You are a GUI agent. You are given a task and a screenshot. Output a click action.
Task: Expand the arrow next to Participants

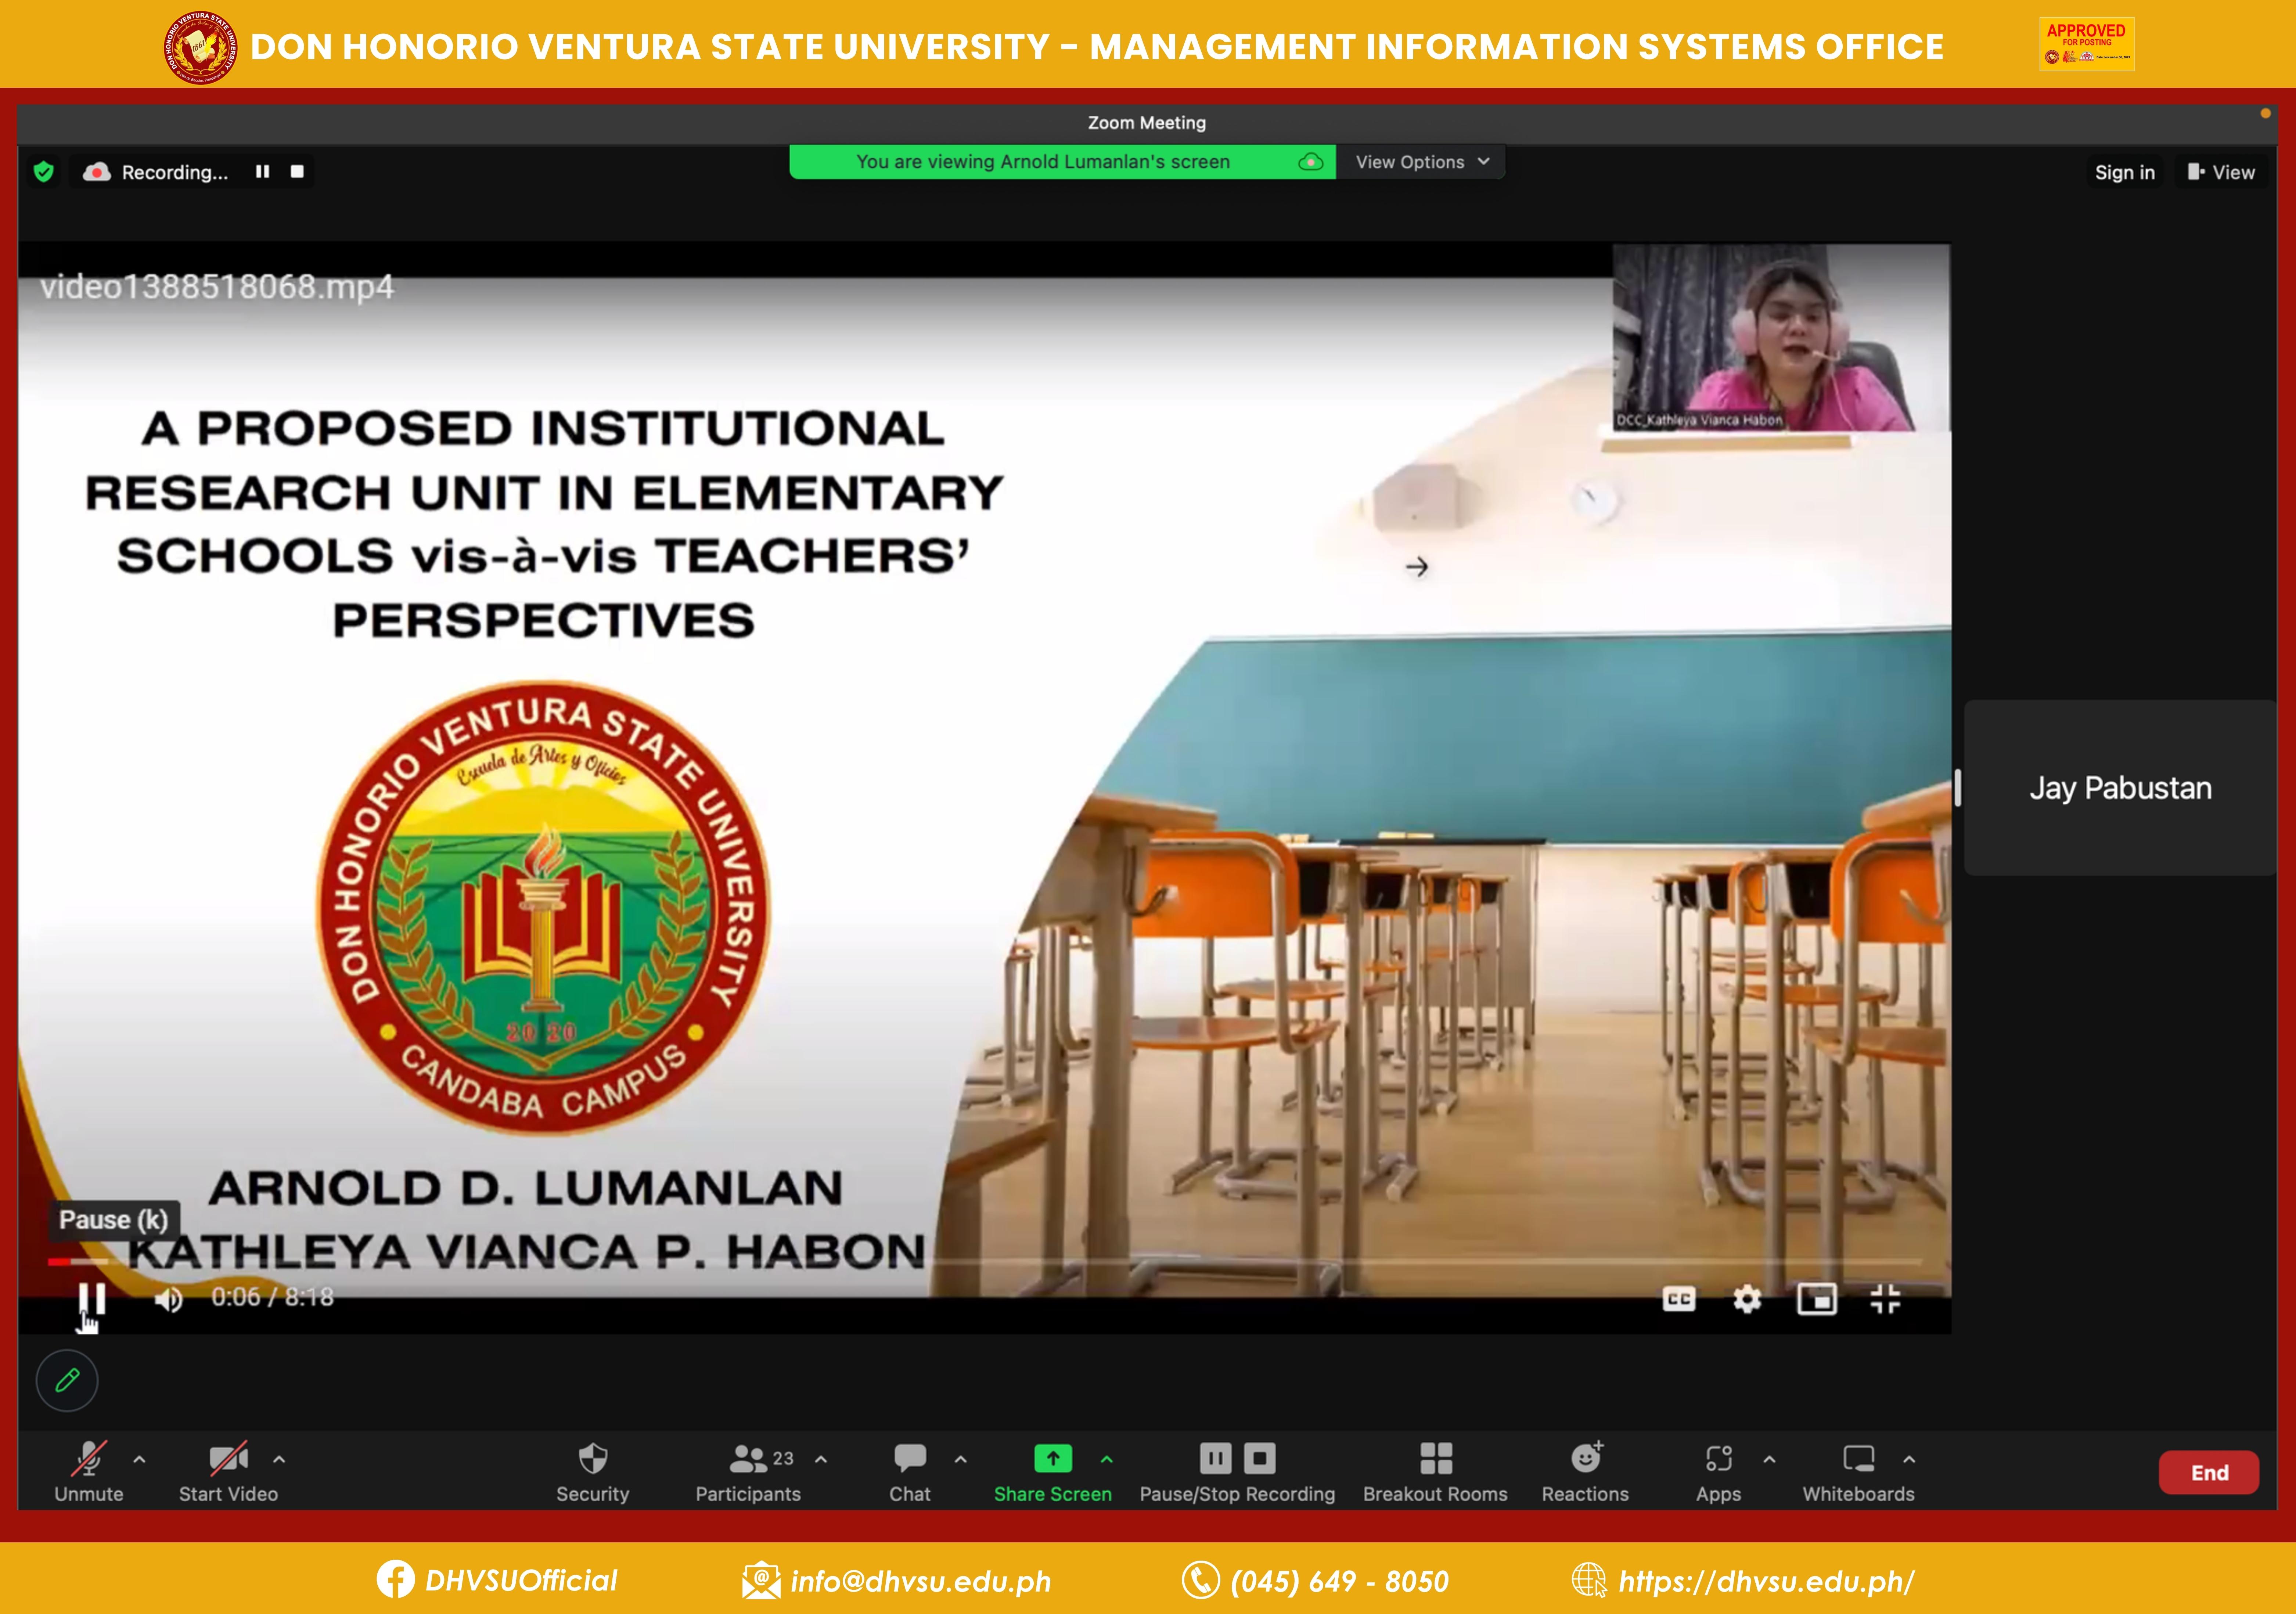pyautogui.click(x=821, y=1459)
